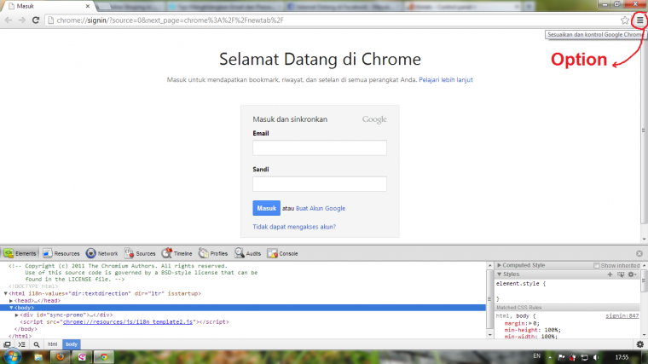
Task: Undock DevTools into separate window
Action: tap(7, 344)
